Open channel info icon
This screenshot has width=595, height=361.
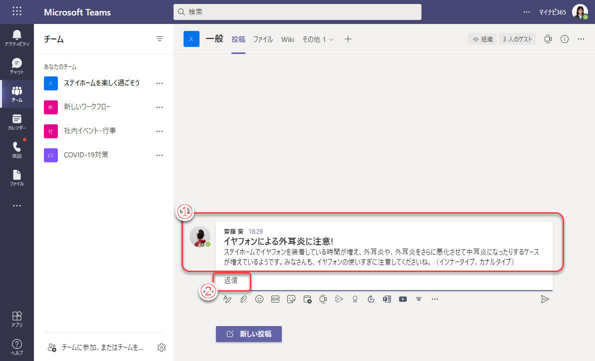tap(564, 39)
